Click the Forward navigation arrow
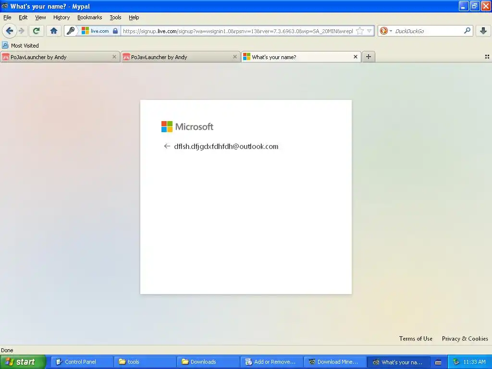Screen dimensions: 492x369 pos(22,31)
